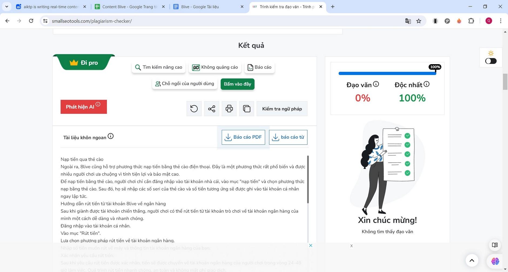Download the Báo cáo PDF report
The width and height of the screenshot is (508, 272).
tap(243, 137)
